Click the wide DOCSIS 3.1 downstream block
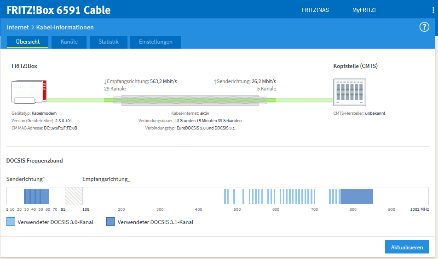The width and height of the screenshot is (438, 259). click(357, 196)
